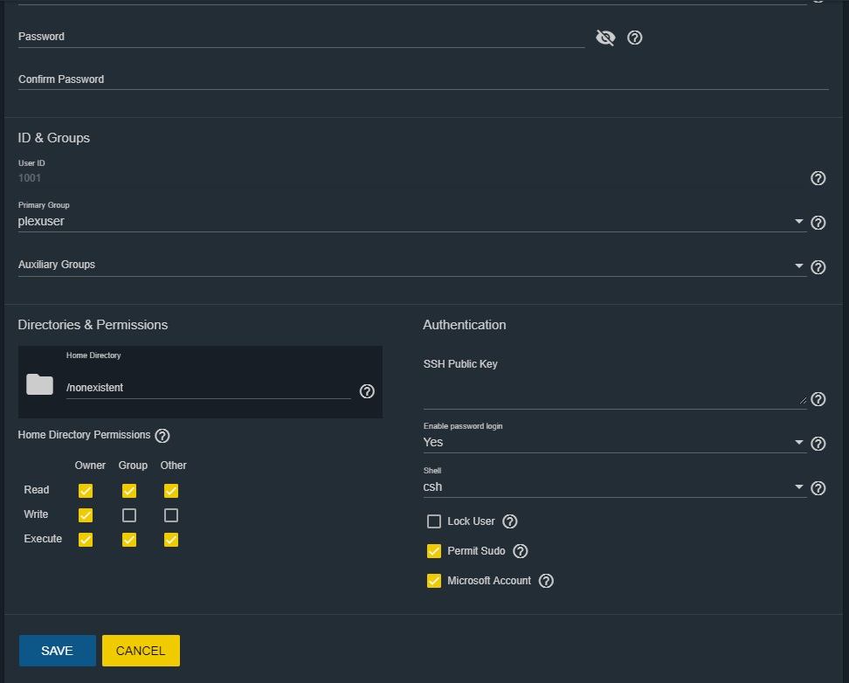Open Home Directory Permissions help
This screenshot has height=683, width=849.
[x=162, y=436]
